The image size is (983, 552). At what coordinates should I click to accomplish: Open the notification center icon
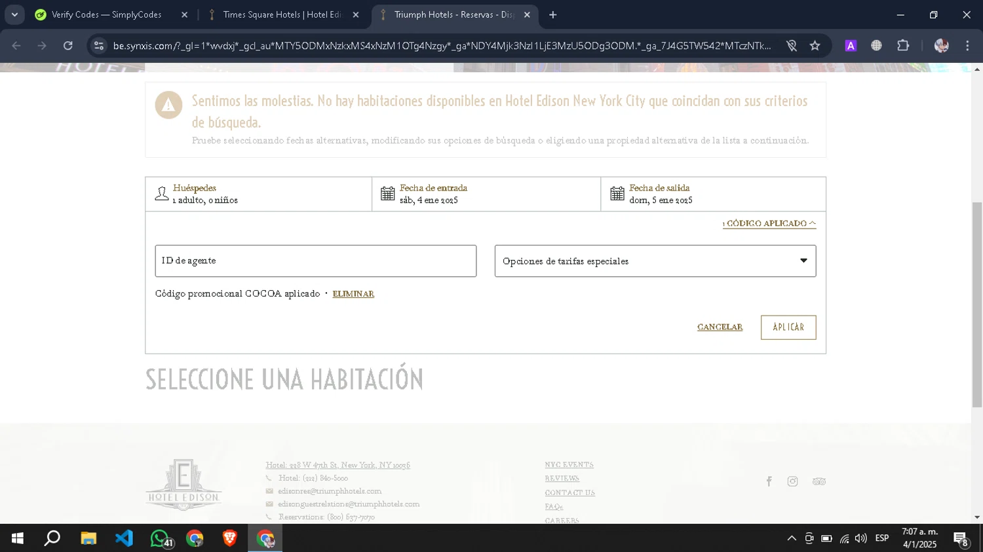pyautogui.click(x=961, y=539)
